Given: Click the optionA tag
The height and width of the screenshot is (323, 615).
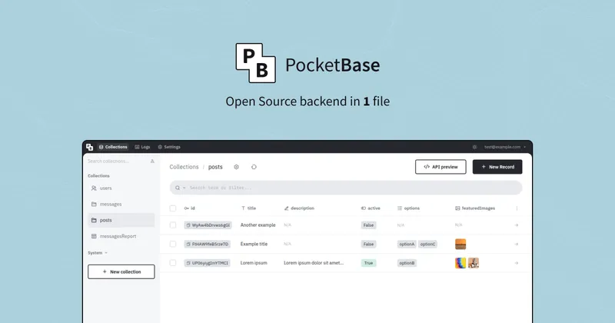Looking at the screenshot, I should point(407,244).
